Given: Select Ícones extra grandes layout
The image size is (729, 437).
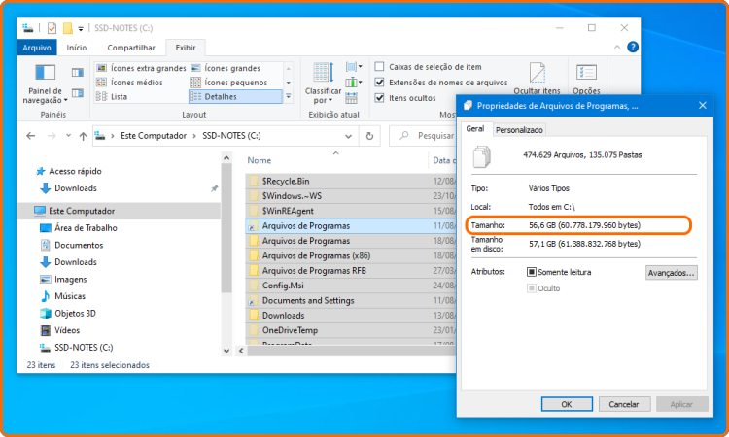Looking at the screenshot, I should (141, 68).
